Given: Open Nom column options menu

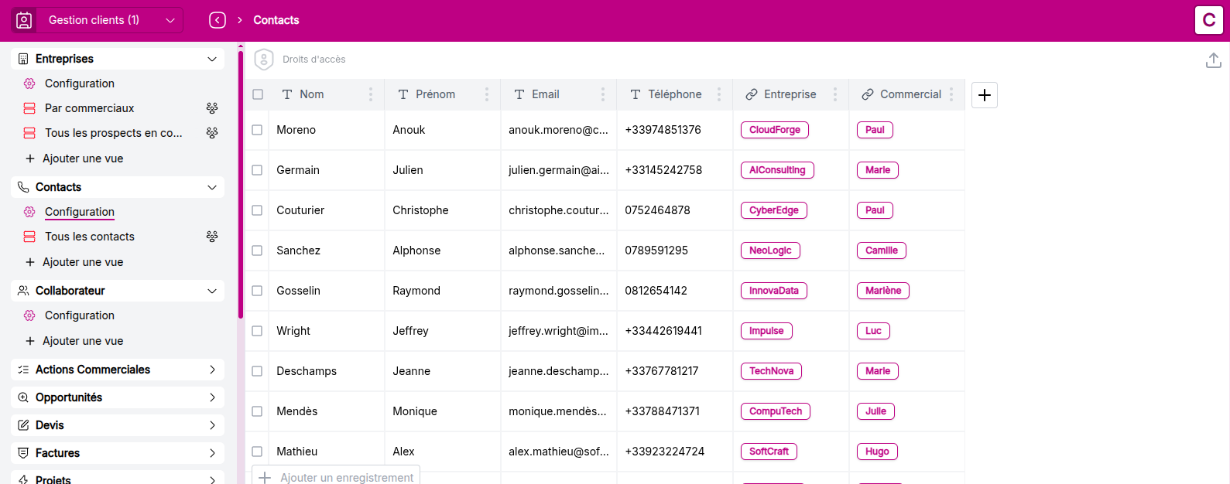Looking at the screenshot, I should coord(371,94).
